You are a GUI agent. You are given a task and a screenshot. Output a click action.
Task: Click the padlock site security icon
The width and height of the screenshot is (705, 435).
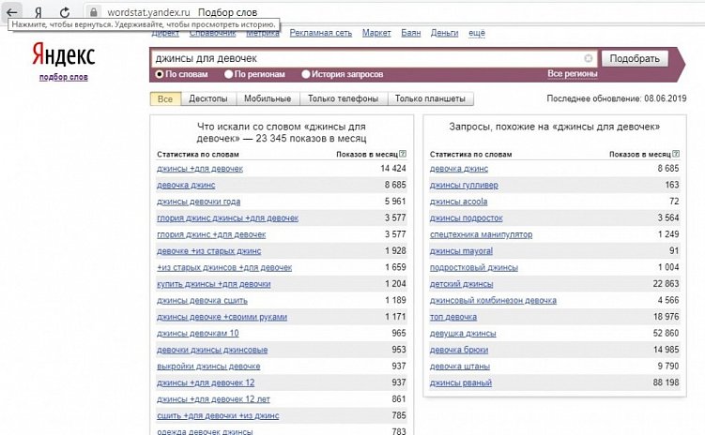(x=94, y=12)
